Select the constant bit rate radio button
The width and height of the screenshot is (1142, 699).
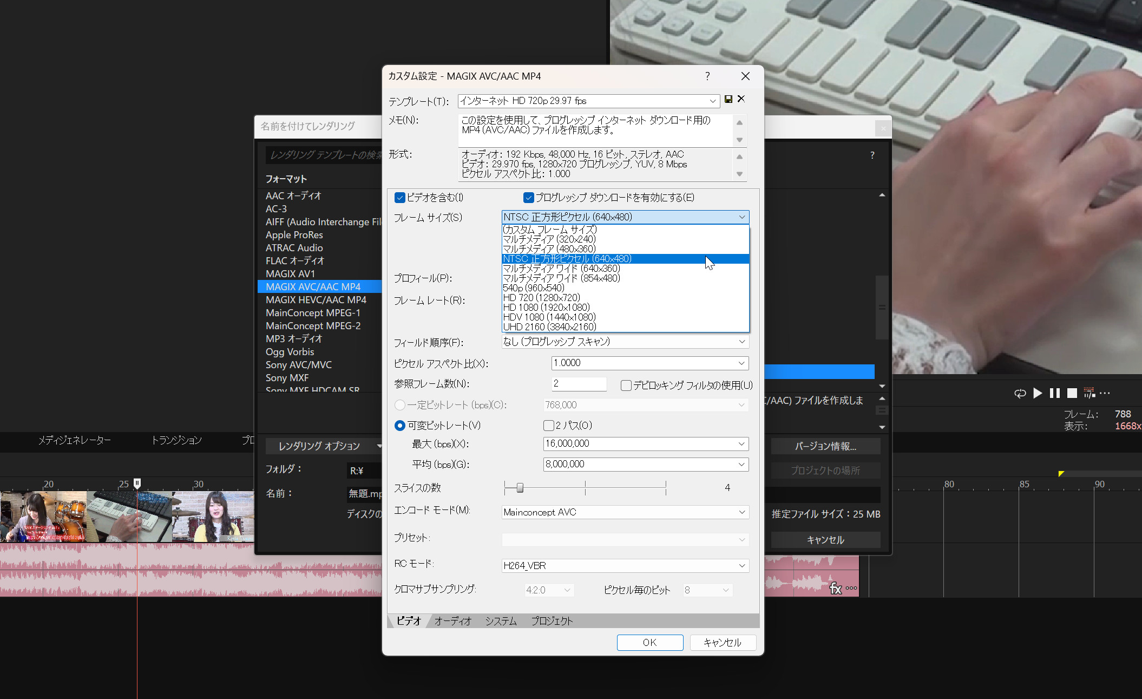click(x=400, y=405)
